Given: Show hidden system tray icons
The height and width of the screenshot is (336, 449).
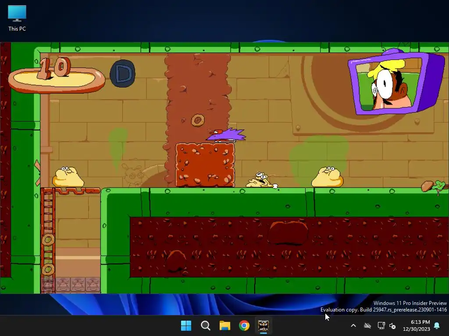Looking at the screenshot, I should point(353,325).
